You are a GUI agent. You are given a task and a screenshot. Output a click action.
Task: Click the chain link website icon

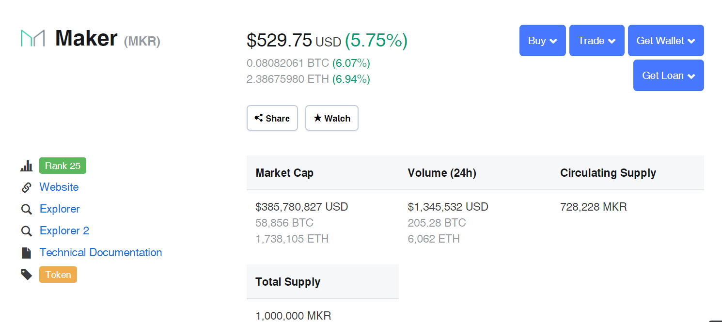coord(26,187)
